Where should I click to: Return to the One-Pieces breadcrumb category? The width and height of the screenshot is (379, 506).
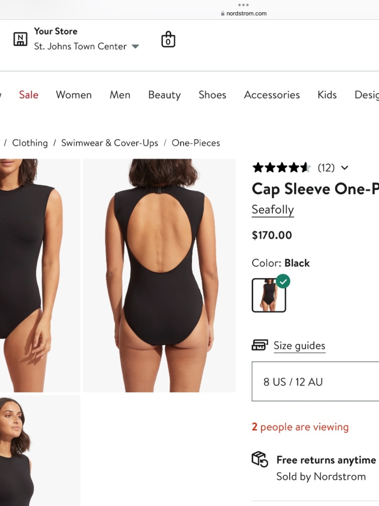196,143
